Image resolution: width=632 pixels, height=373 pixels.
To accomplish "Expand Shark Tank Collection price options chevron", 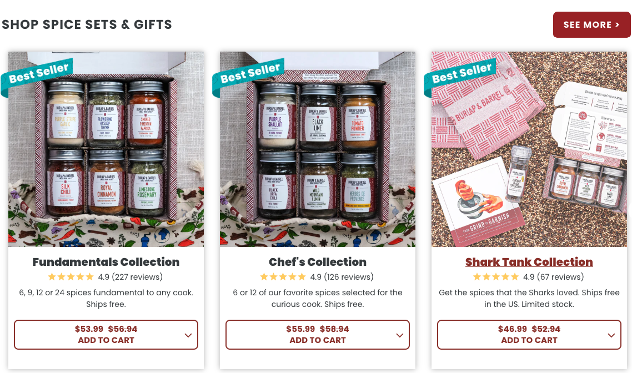I will (611, 335).
